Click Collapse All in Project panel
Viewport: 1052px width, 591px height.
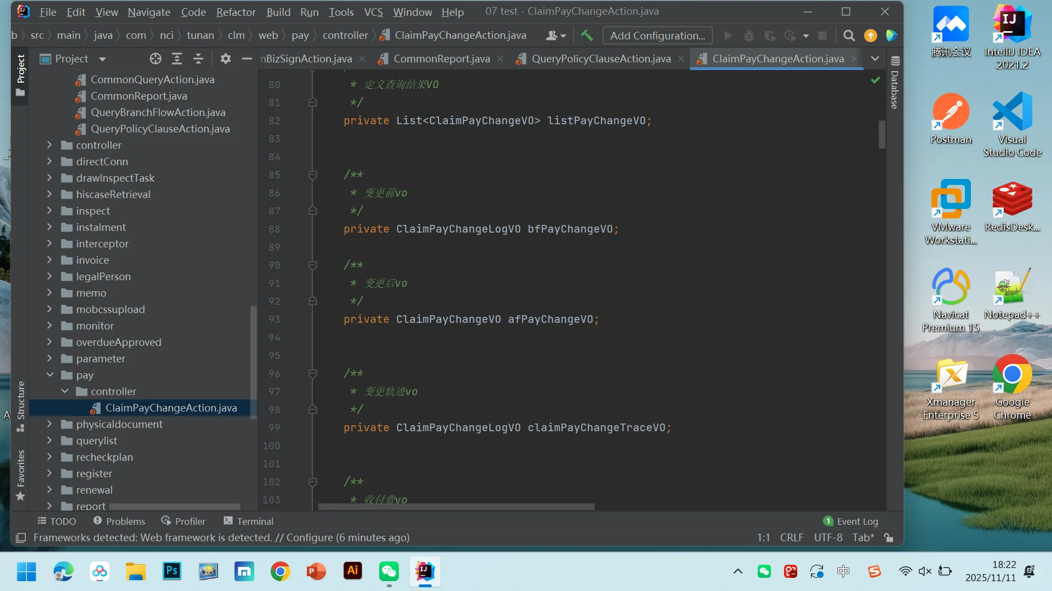tap(198, 59)
